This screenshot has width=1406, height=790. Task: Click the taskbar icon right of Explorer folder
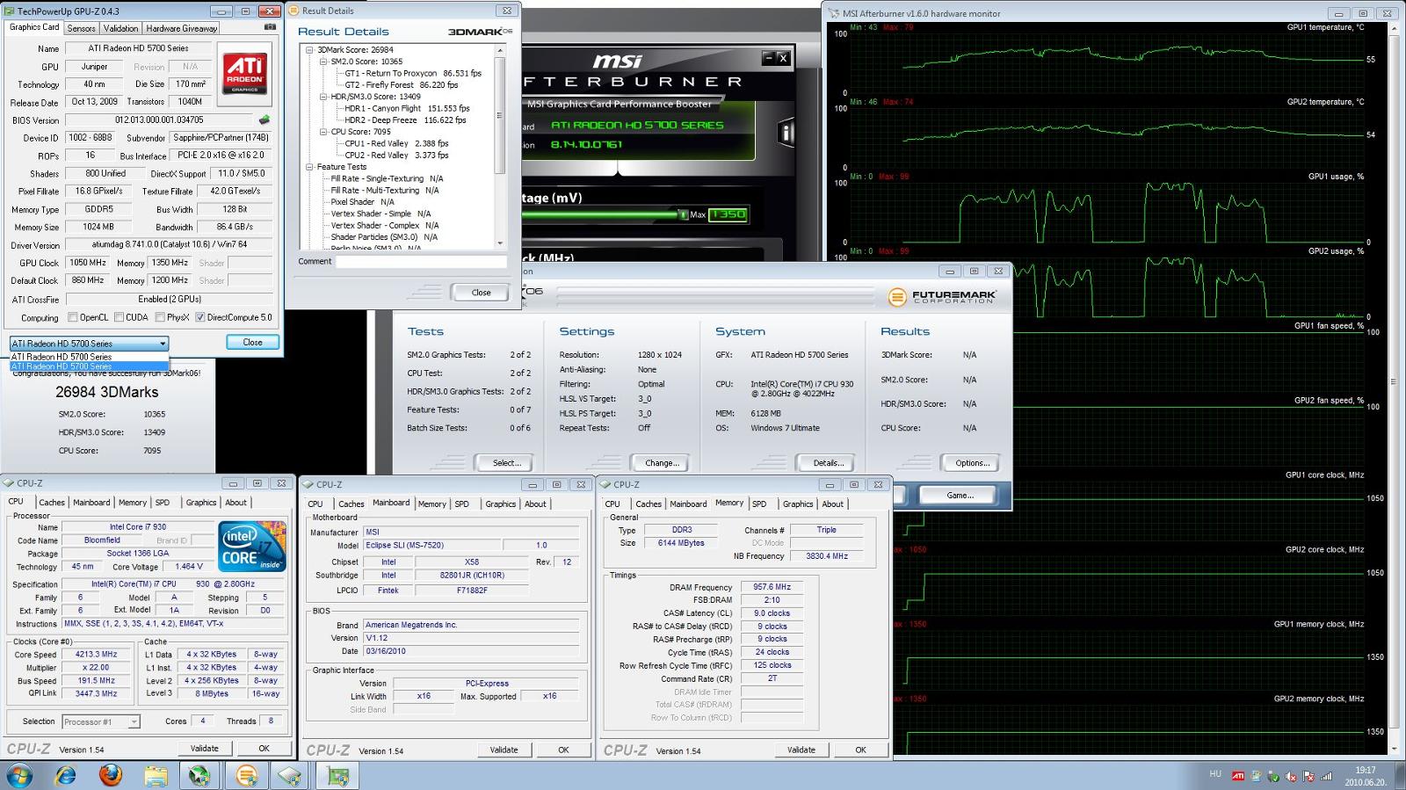coord(200,775)
